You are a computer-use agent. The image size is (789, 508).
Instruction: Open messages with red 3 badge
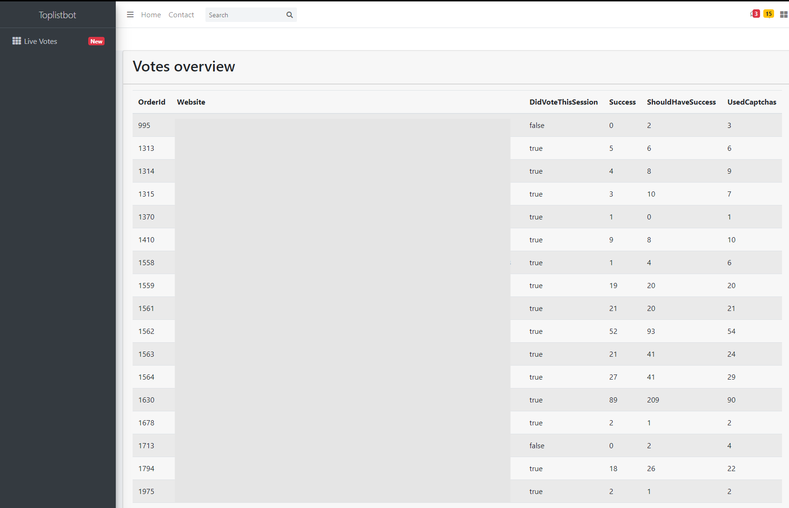pyautogui.click(x=755, y=14)
